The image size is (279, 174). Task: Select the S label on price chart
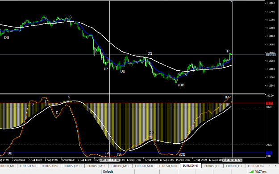(71, 17)
